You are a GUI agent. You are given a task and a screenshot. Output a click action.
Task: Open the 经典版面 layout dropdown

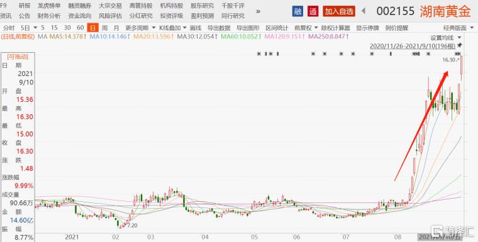[459, 28]
